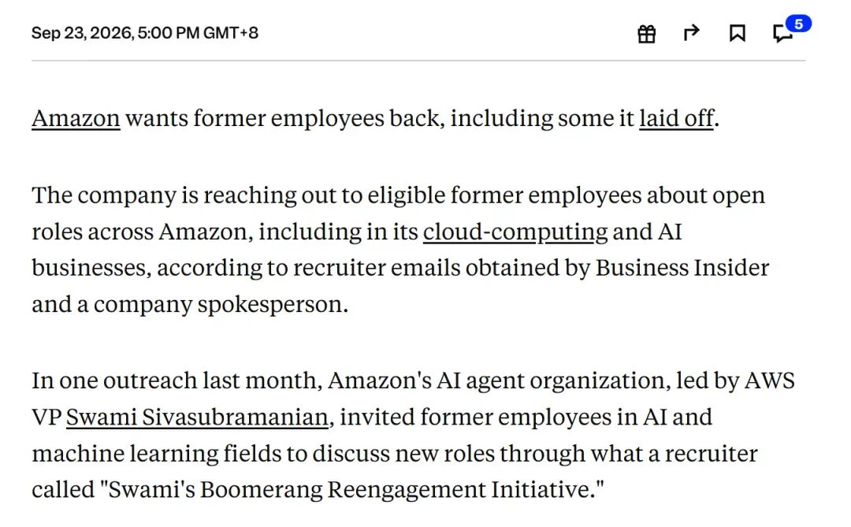Open the Amazon link
Viewport: 851px width, 527px height.
76,118
